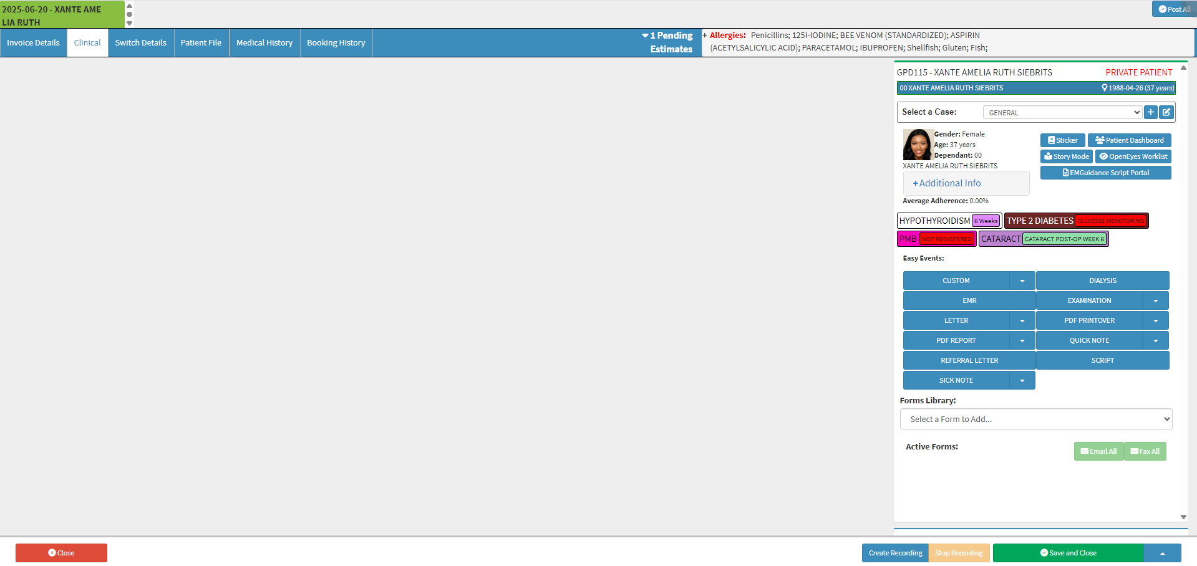
Task: Add a new case with the plus icon
Action: [x=1151, y=112]
